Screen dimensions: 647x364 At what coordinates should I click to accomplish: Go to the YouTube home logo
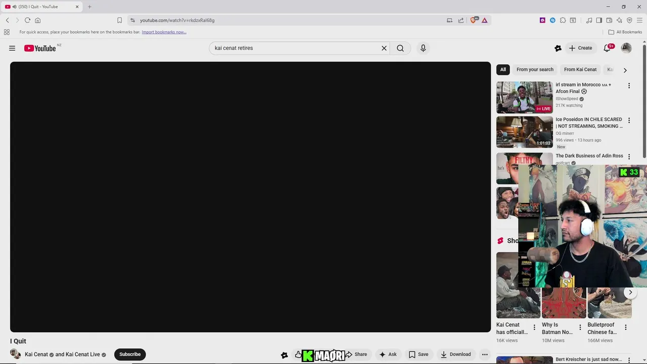40,48
